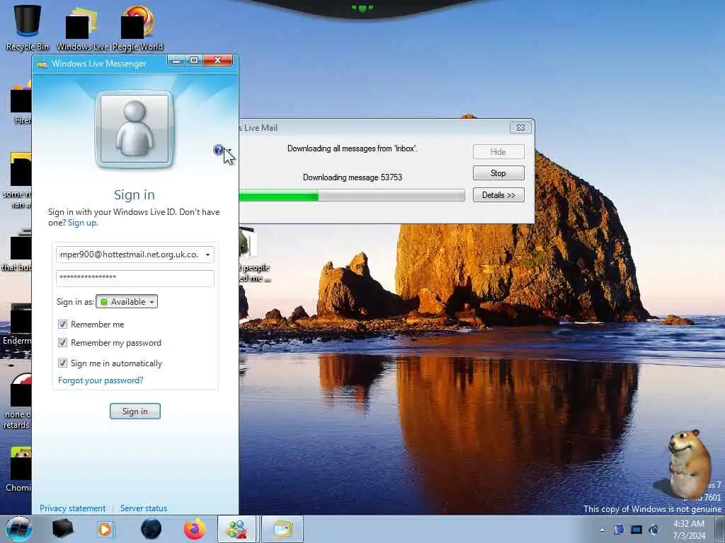The width and height of the screenshot is (725, 543).
Task: Open the Sign in as Available dropdown
Action: 127,301
